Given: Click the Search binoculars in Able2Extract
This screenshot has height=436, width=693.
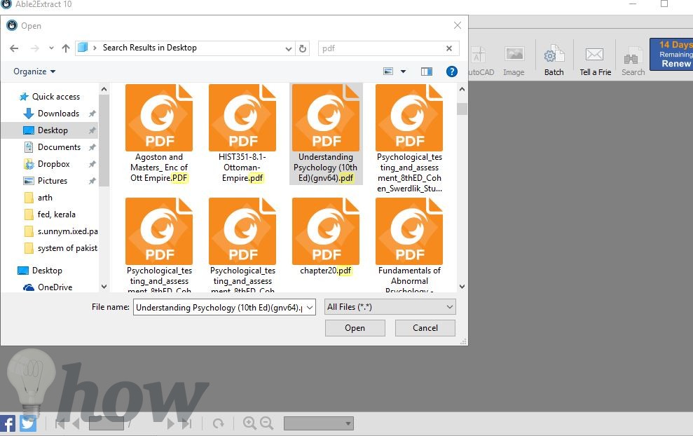Looking at the screenshot, I should (x=633, y=60).
